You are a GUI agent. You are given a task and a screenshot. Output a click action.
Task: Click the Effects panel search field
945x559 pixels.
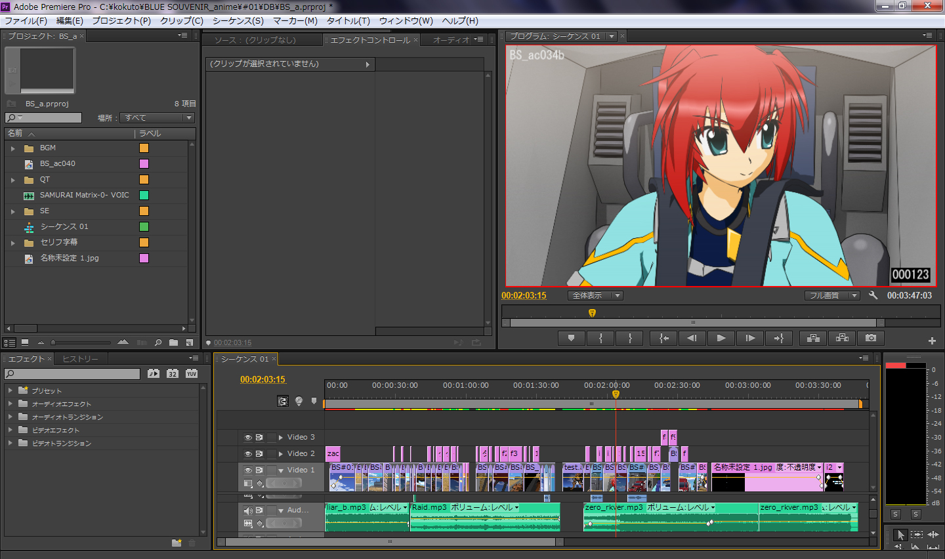click(x=72, y=374)
